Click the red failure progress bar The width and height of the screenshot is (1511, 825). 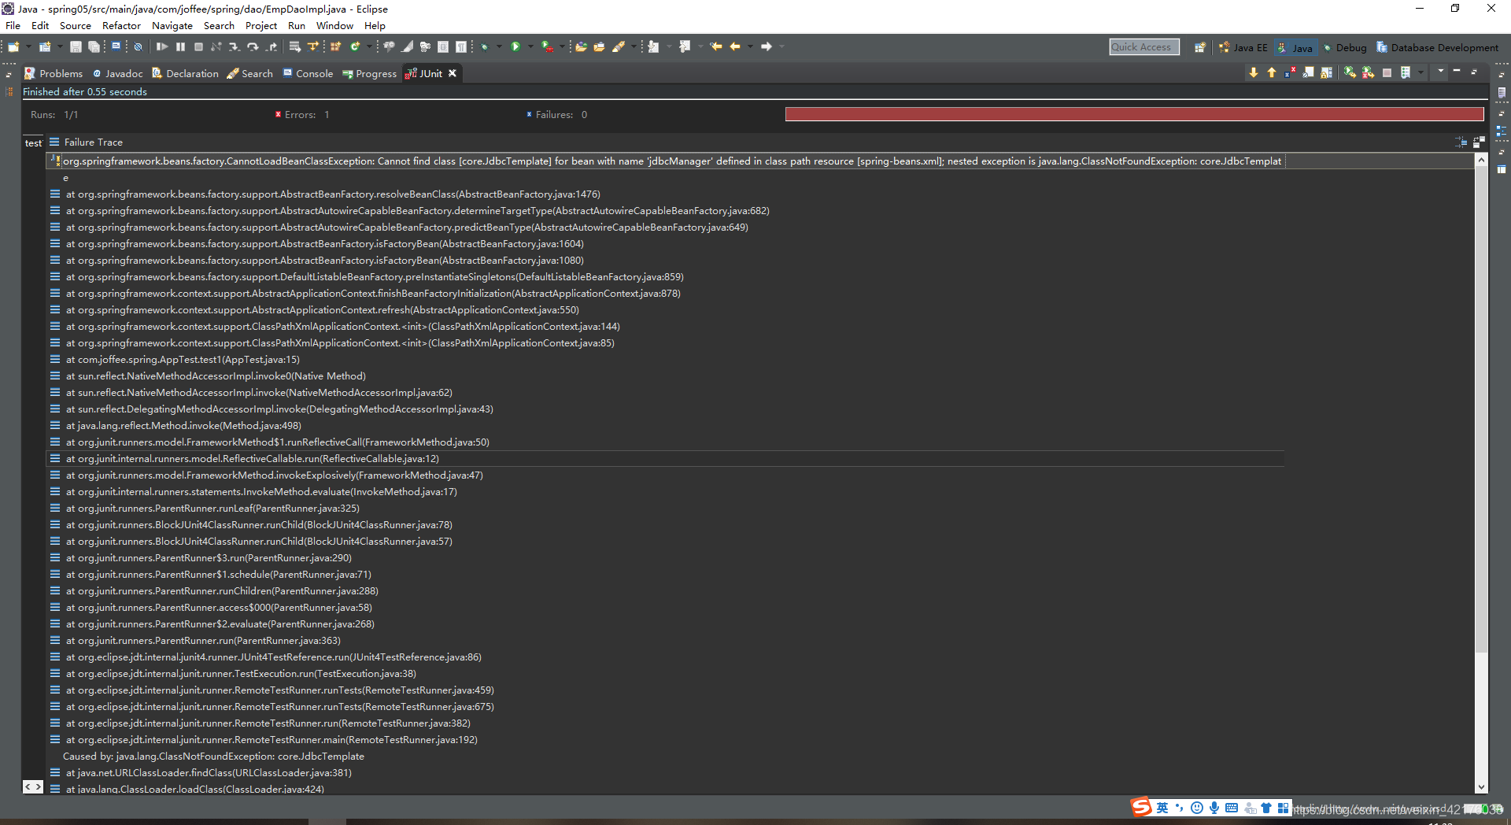pyautogui.click(x=1133, y=114)
